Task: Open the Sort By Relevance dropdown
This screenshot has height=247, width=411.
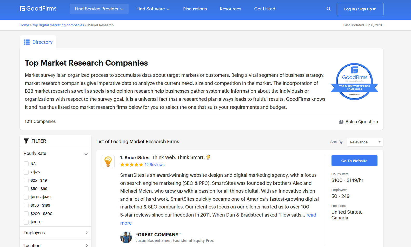Action: pyautogui.click(x=365, y=142)
